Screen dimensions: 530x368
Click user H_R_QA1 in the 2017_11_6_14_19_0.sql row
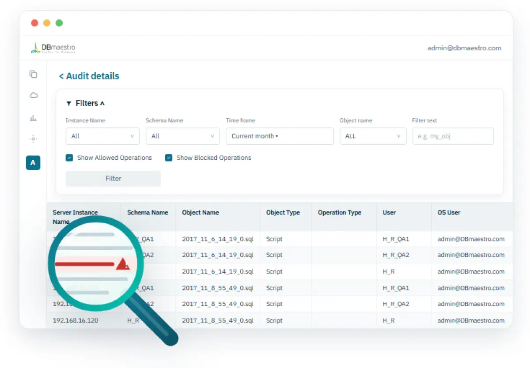click(x=396, y=239)
